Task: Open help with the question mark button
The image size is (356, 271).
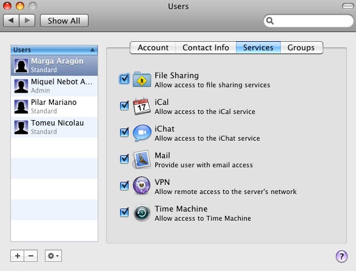Action: (x=341, y=256)
